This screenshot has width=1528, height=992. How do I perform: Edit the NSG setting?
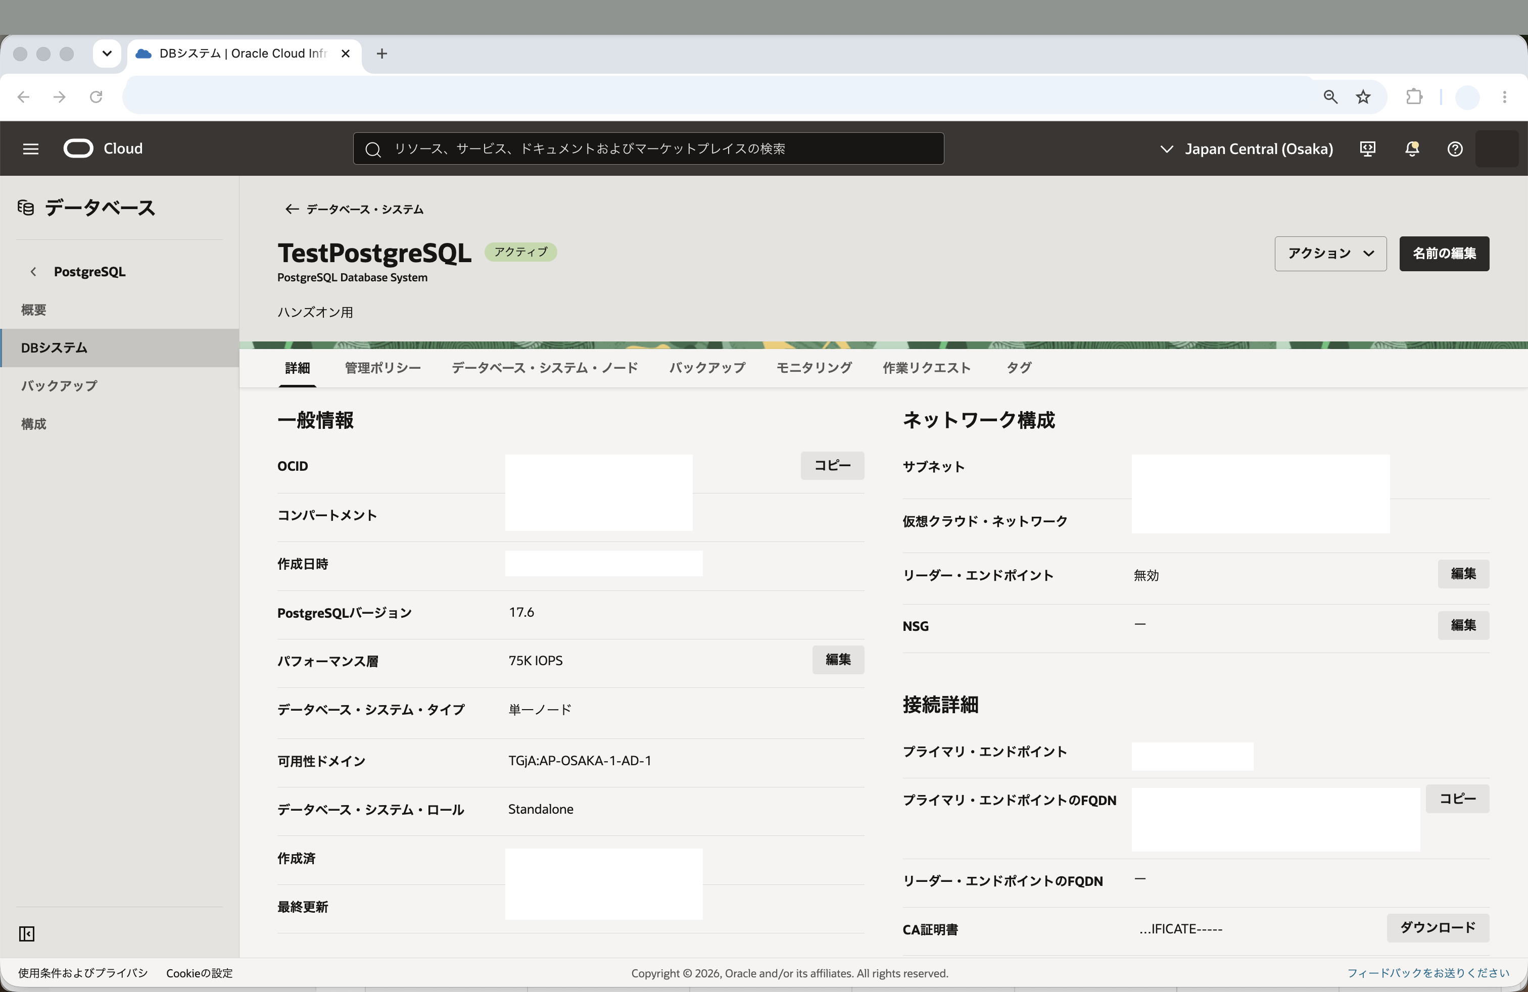click(x=1463, y=625)
